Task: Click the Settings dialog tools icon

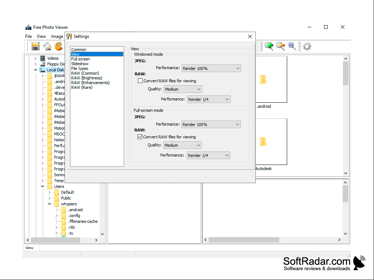Action: [x=69, y=36]
